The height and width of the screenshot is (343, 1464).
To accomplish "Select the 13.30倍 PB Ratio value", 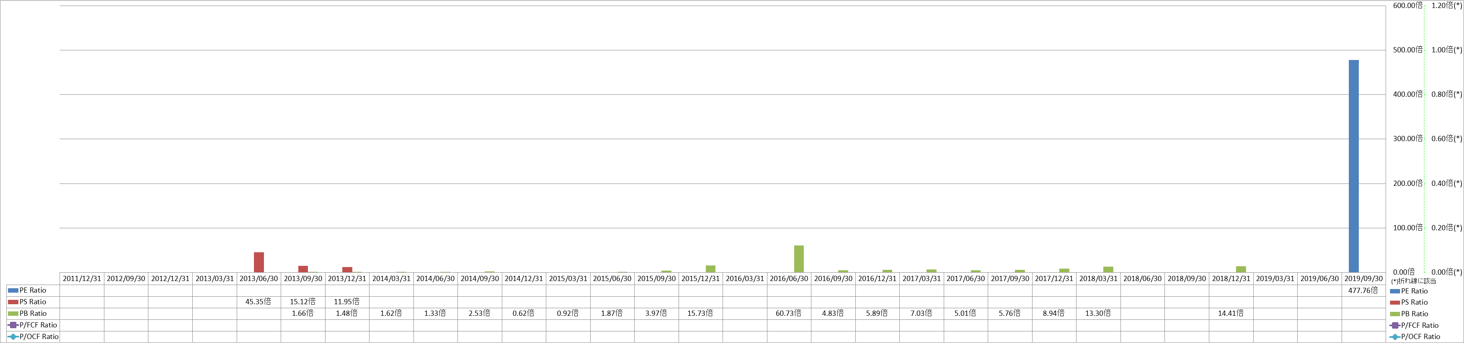I will pos(1098,313).
